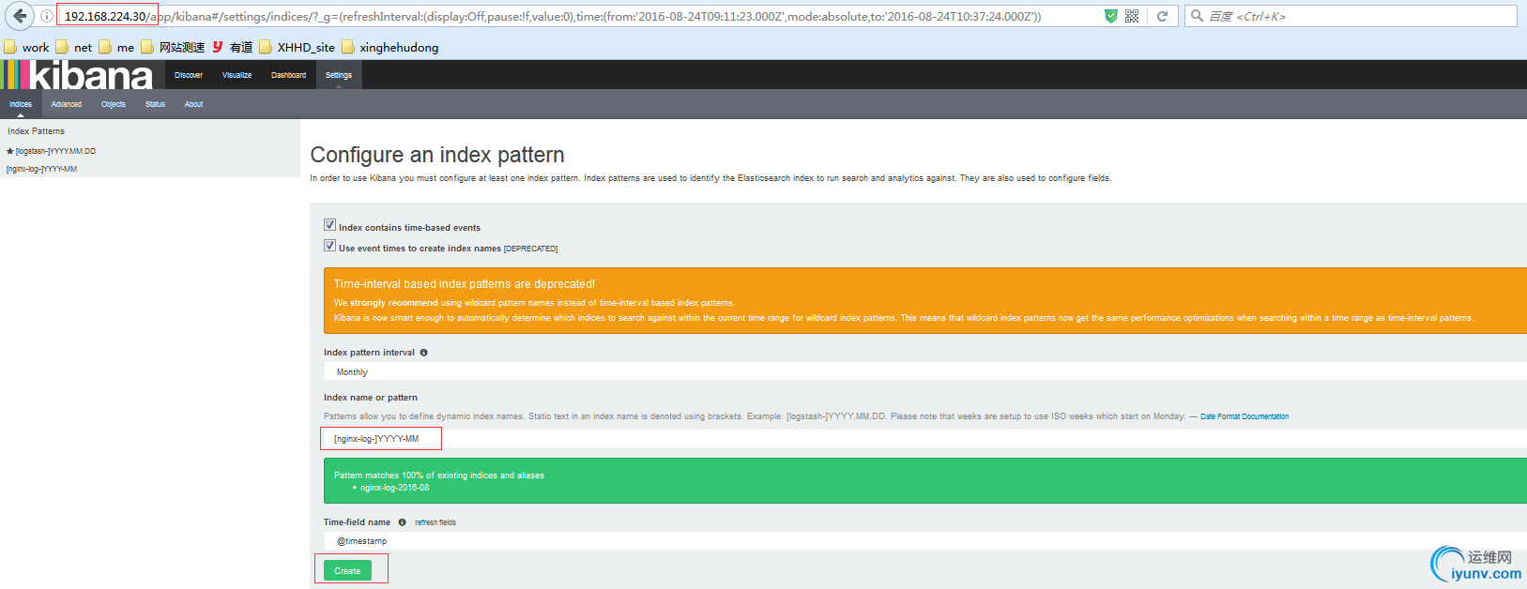Open the work bookmarks folder
Image resolution: width=1527 pixels, height=589 pixels.
click(26, 47)
